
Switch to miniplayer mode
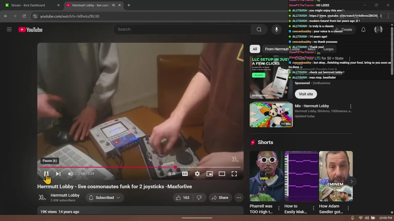click(210, 174)
